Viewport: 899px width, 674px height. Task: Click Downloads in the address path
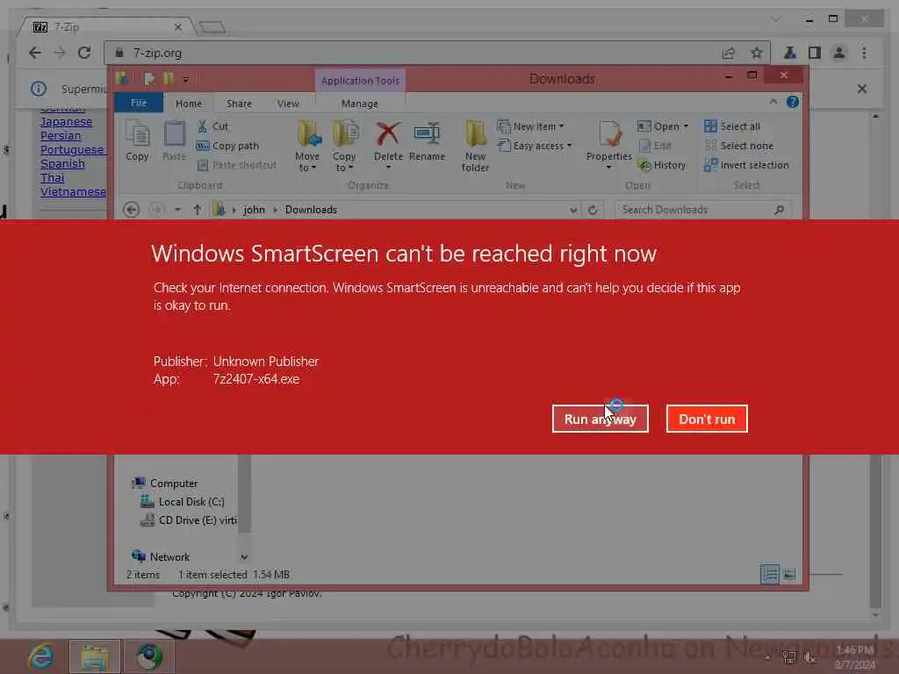point(311,210)
